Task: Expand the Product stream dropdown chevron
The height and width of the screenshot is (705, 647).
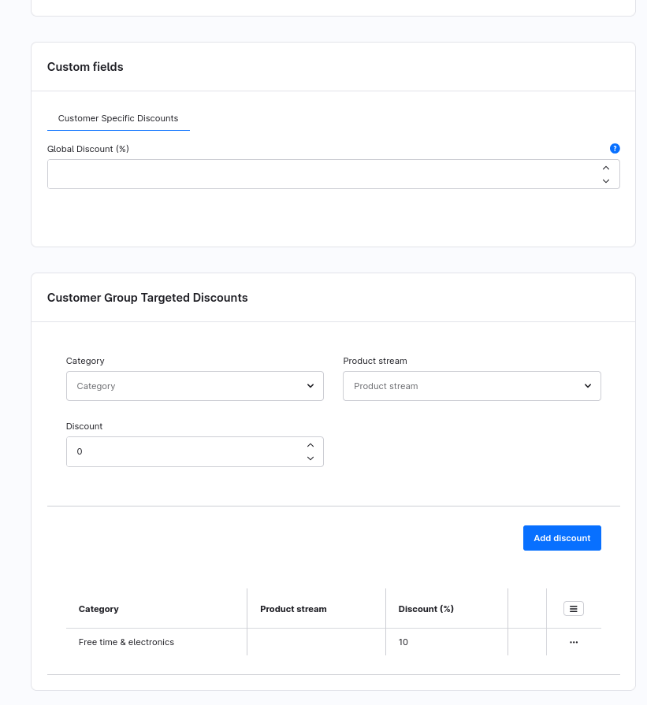Action: click(x=587, y=386)
